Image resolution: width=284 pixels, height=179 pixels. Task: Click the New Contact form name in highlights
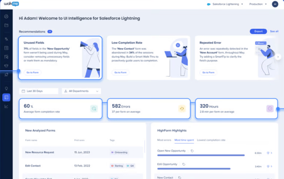point(165,178)
